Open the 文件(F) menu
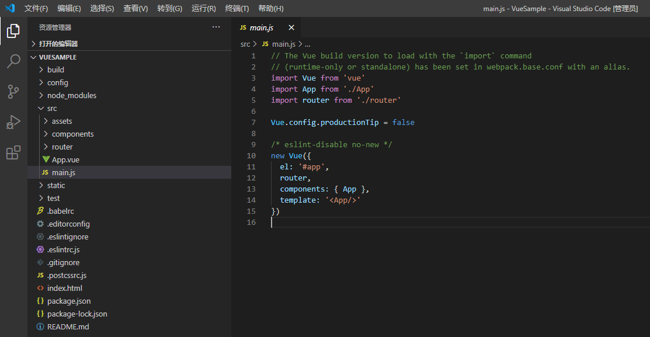Viewport: 650px width, 337px height. click(36, 8)
